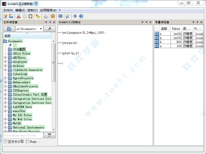206x154 pixels.
Task: Open SciNotes editor toolbar icon
Action: click(5, 16)
